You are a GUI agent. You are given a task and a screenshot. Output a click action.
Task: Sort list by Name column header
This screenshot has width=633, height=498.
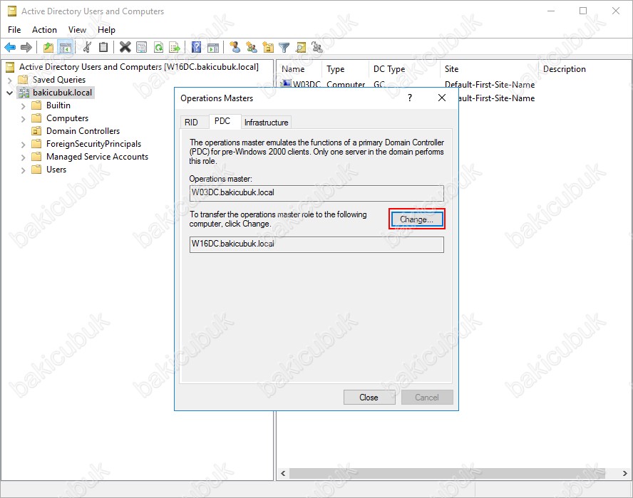299,69
